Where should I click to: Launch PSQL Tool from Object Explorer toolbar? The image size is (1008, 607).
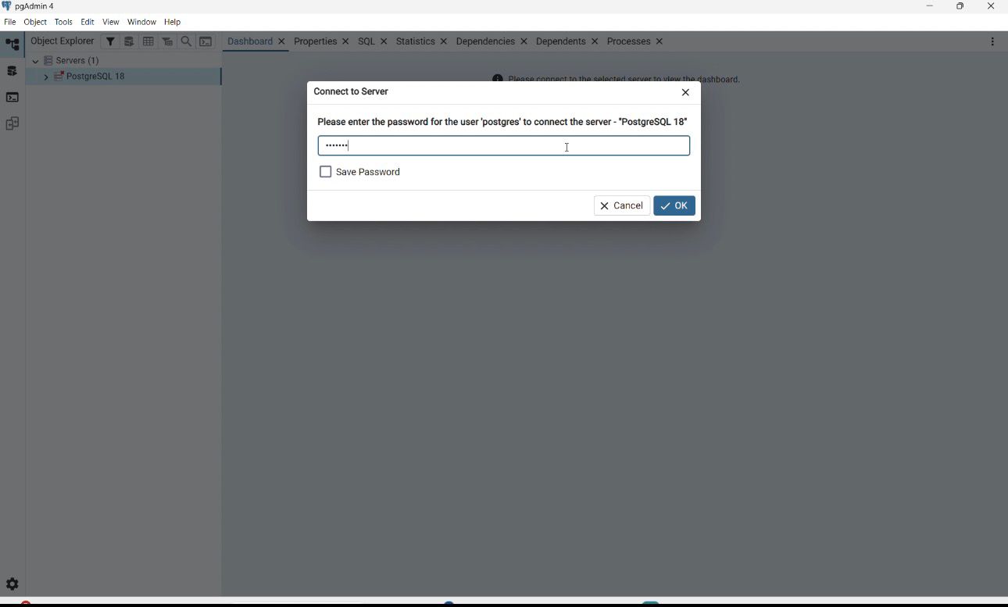(206, 41)
